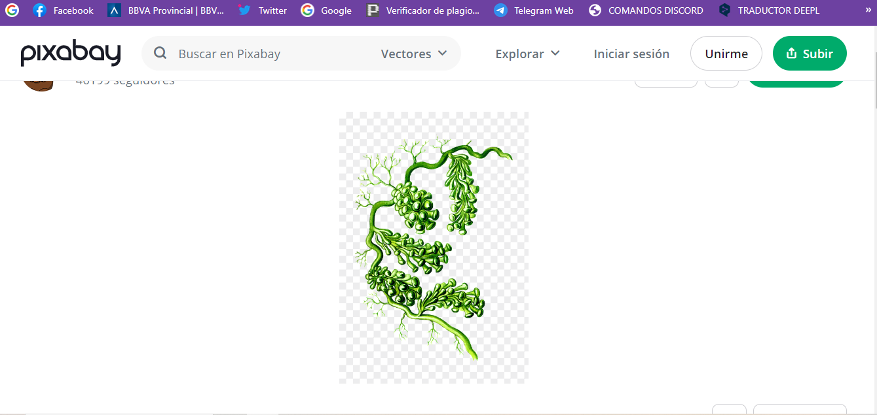Image resolution: width=877 pixels, height=415 pixels.
Task: Open the COMANDOS DISCORD bookmark
Action: 646,10
